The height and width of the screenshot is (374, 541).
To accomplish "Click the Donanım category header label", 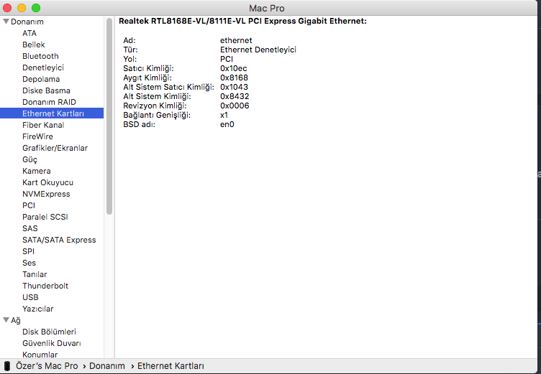I will [27, 22].
